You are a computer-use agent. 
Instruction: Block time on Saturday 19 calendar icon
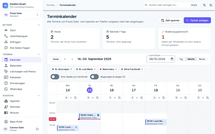pos(185,97)
